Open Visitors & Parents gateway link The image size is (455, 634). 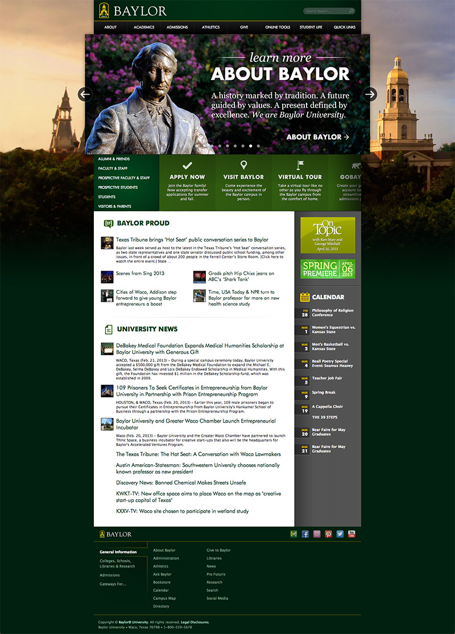tap(114, 206)
